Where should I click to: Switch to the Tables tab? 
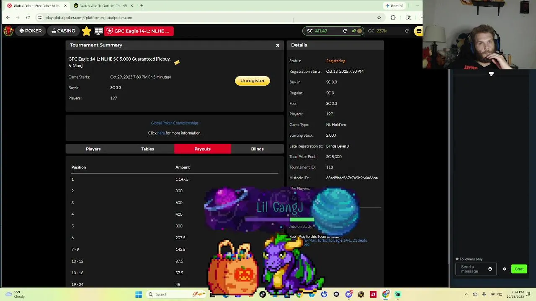147,149
